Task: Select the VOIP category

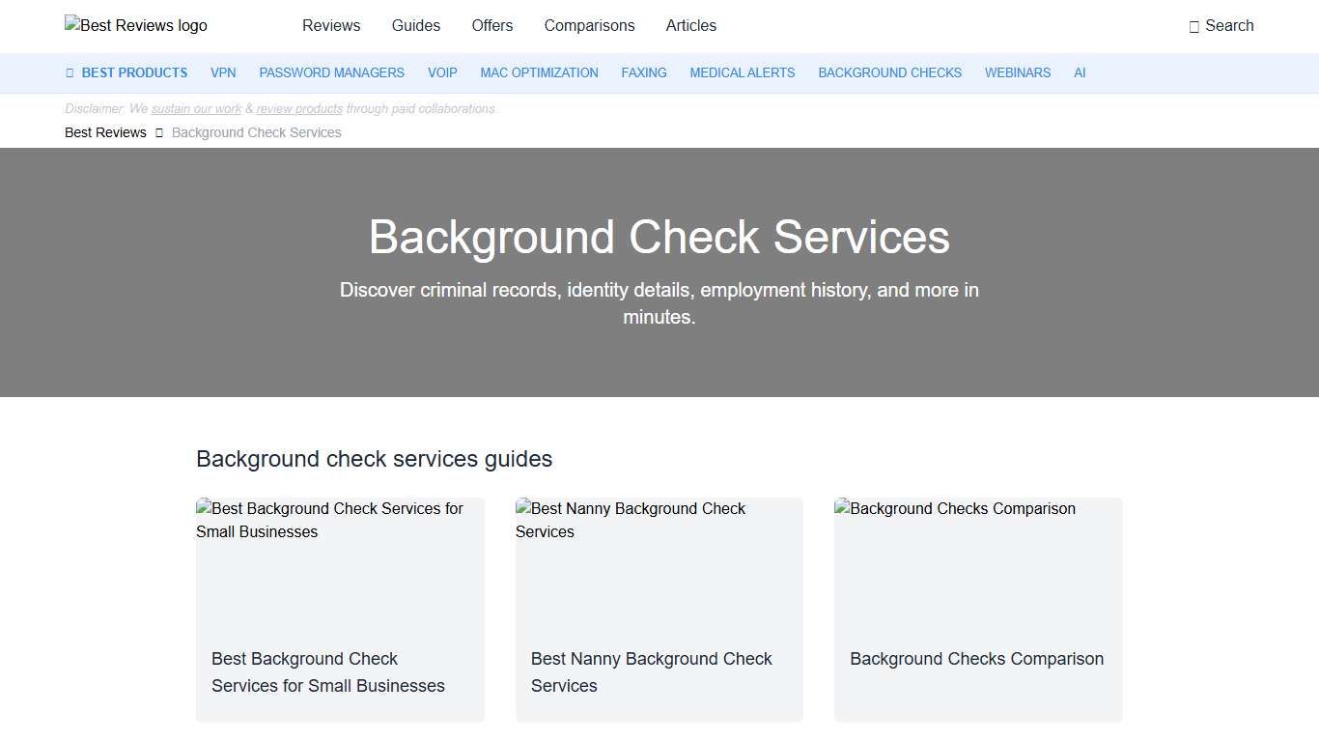Action: tap(442, 72)
